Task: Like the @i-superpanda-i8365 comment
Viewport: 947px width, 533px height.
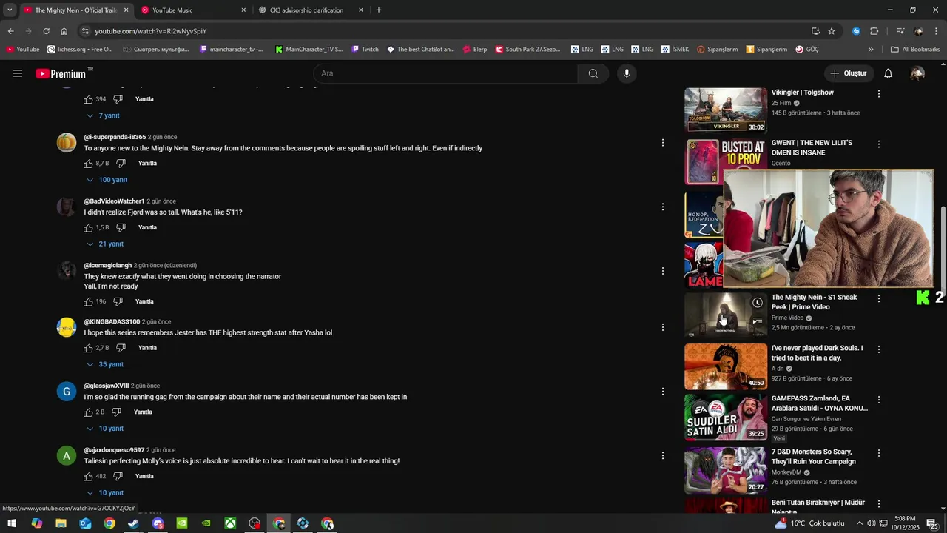Action: pyautogui.click(x=89, y=164)
